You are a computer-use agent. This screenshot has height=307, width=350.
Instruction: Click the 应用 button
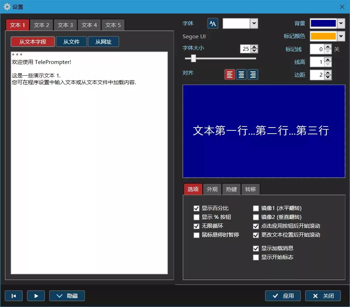click(x=283, y=296)
